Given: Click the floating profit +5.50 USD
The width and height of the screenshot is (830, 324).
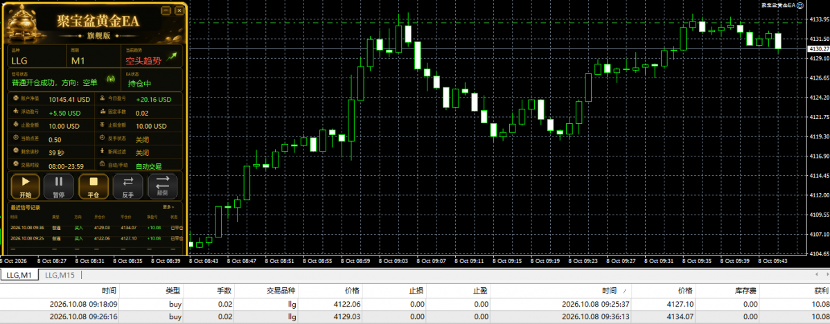Looking at the screenshot, I should pyautogui.click(x=64, y=113).
